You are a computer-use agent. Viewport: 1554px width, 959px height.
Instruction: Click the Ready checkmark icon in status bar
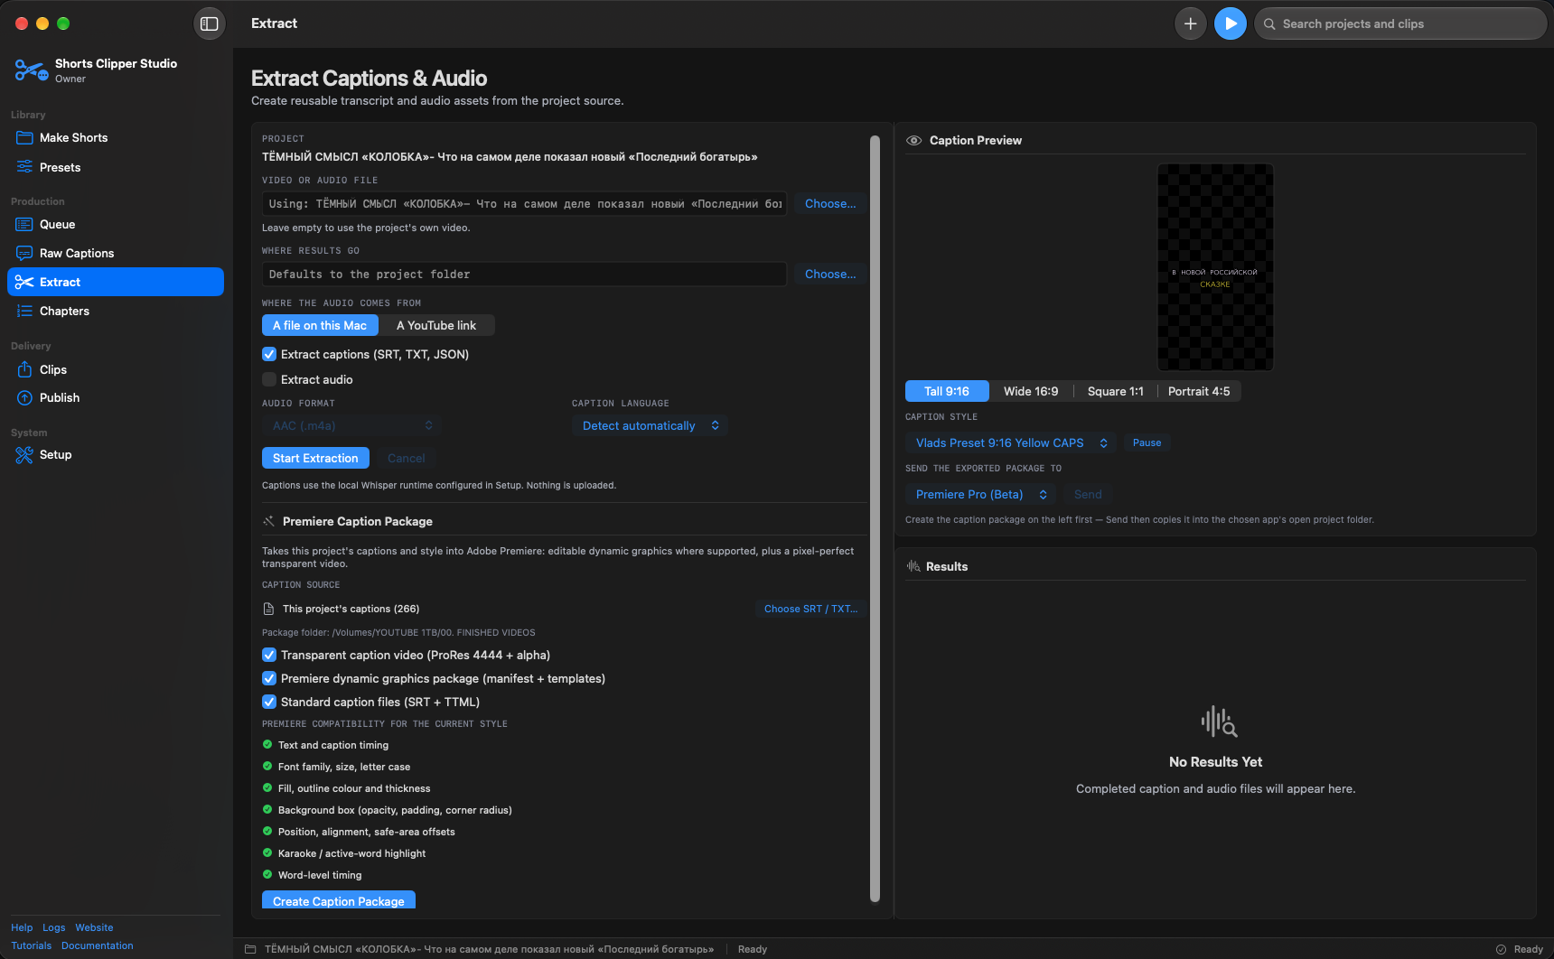[1501, 950]
